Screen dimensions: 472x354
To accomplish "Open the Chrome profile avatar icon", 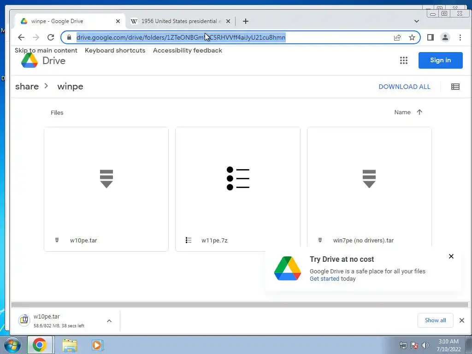I will [x=445, y=37].
